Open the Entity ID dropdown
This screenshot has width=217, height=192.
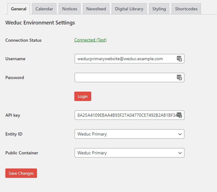pyautogui.click(x=129, y=134)
